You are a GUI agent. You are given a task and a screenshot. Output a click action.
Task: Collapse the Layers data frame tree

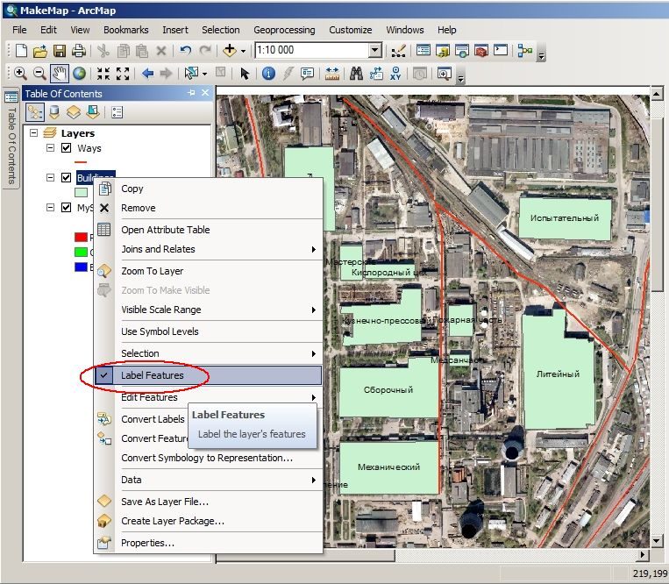pyautogui.click(x=33, y=133)
